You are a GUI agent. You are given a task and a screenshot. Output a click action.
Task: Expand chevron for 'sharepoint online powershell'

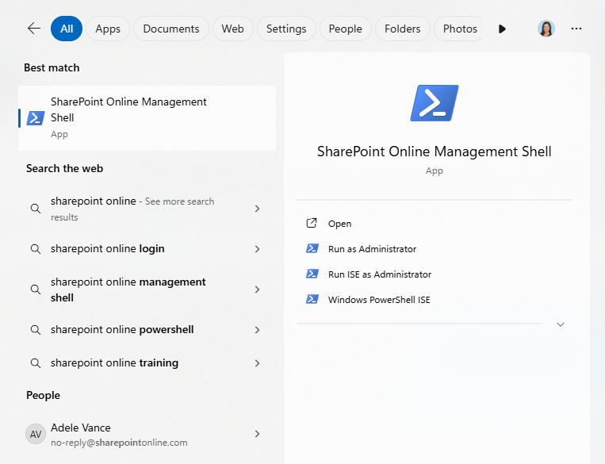258,330
